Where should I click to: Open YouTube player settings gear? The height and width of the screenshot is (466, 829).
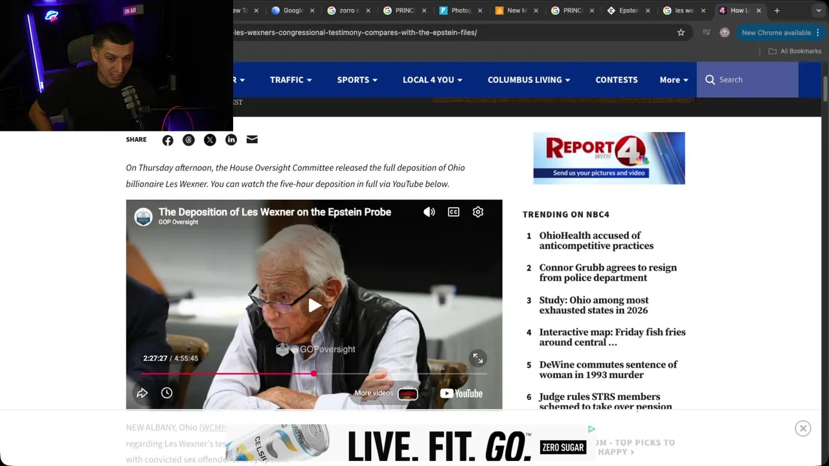click(478, 212)
